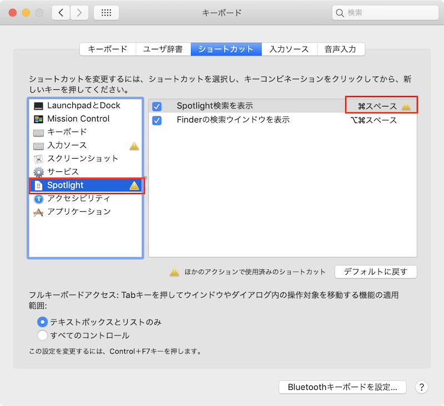The image size is (444, 406).
Task: Click the Spotlight document icon
Action: pyautogui.click(x=38, y=186)
